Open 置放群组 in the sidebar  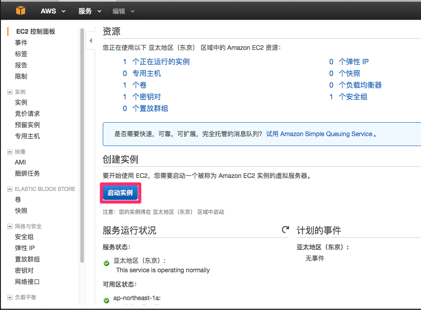(27, 259)
